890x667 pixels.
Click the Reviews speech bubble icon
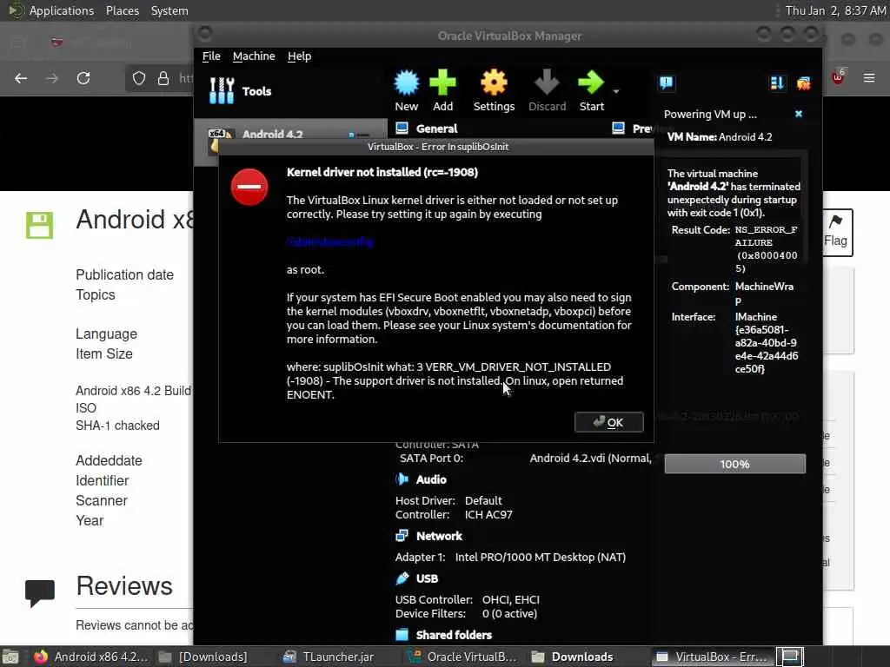pos(40,592)
